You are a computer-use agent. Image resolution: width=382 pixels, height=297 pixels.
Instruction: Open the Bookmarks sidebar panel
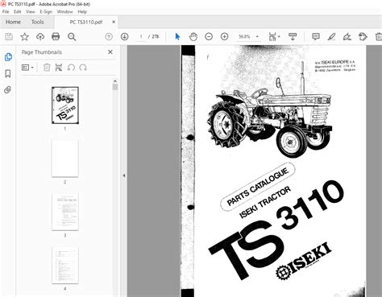pyautogui.click(x=8, y=73)
